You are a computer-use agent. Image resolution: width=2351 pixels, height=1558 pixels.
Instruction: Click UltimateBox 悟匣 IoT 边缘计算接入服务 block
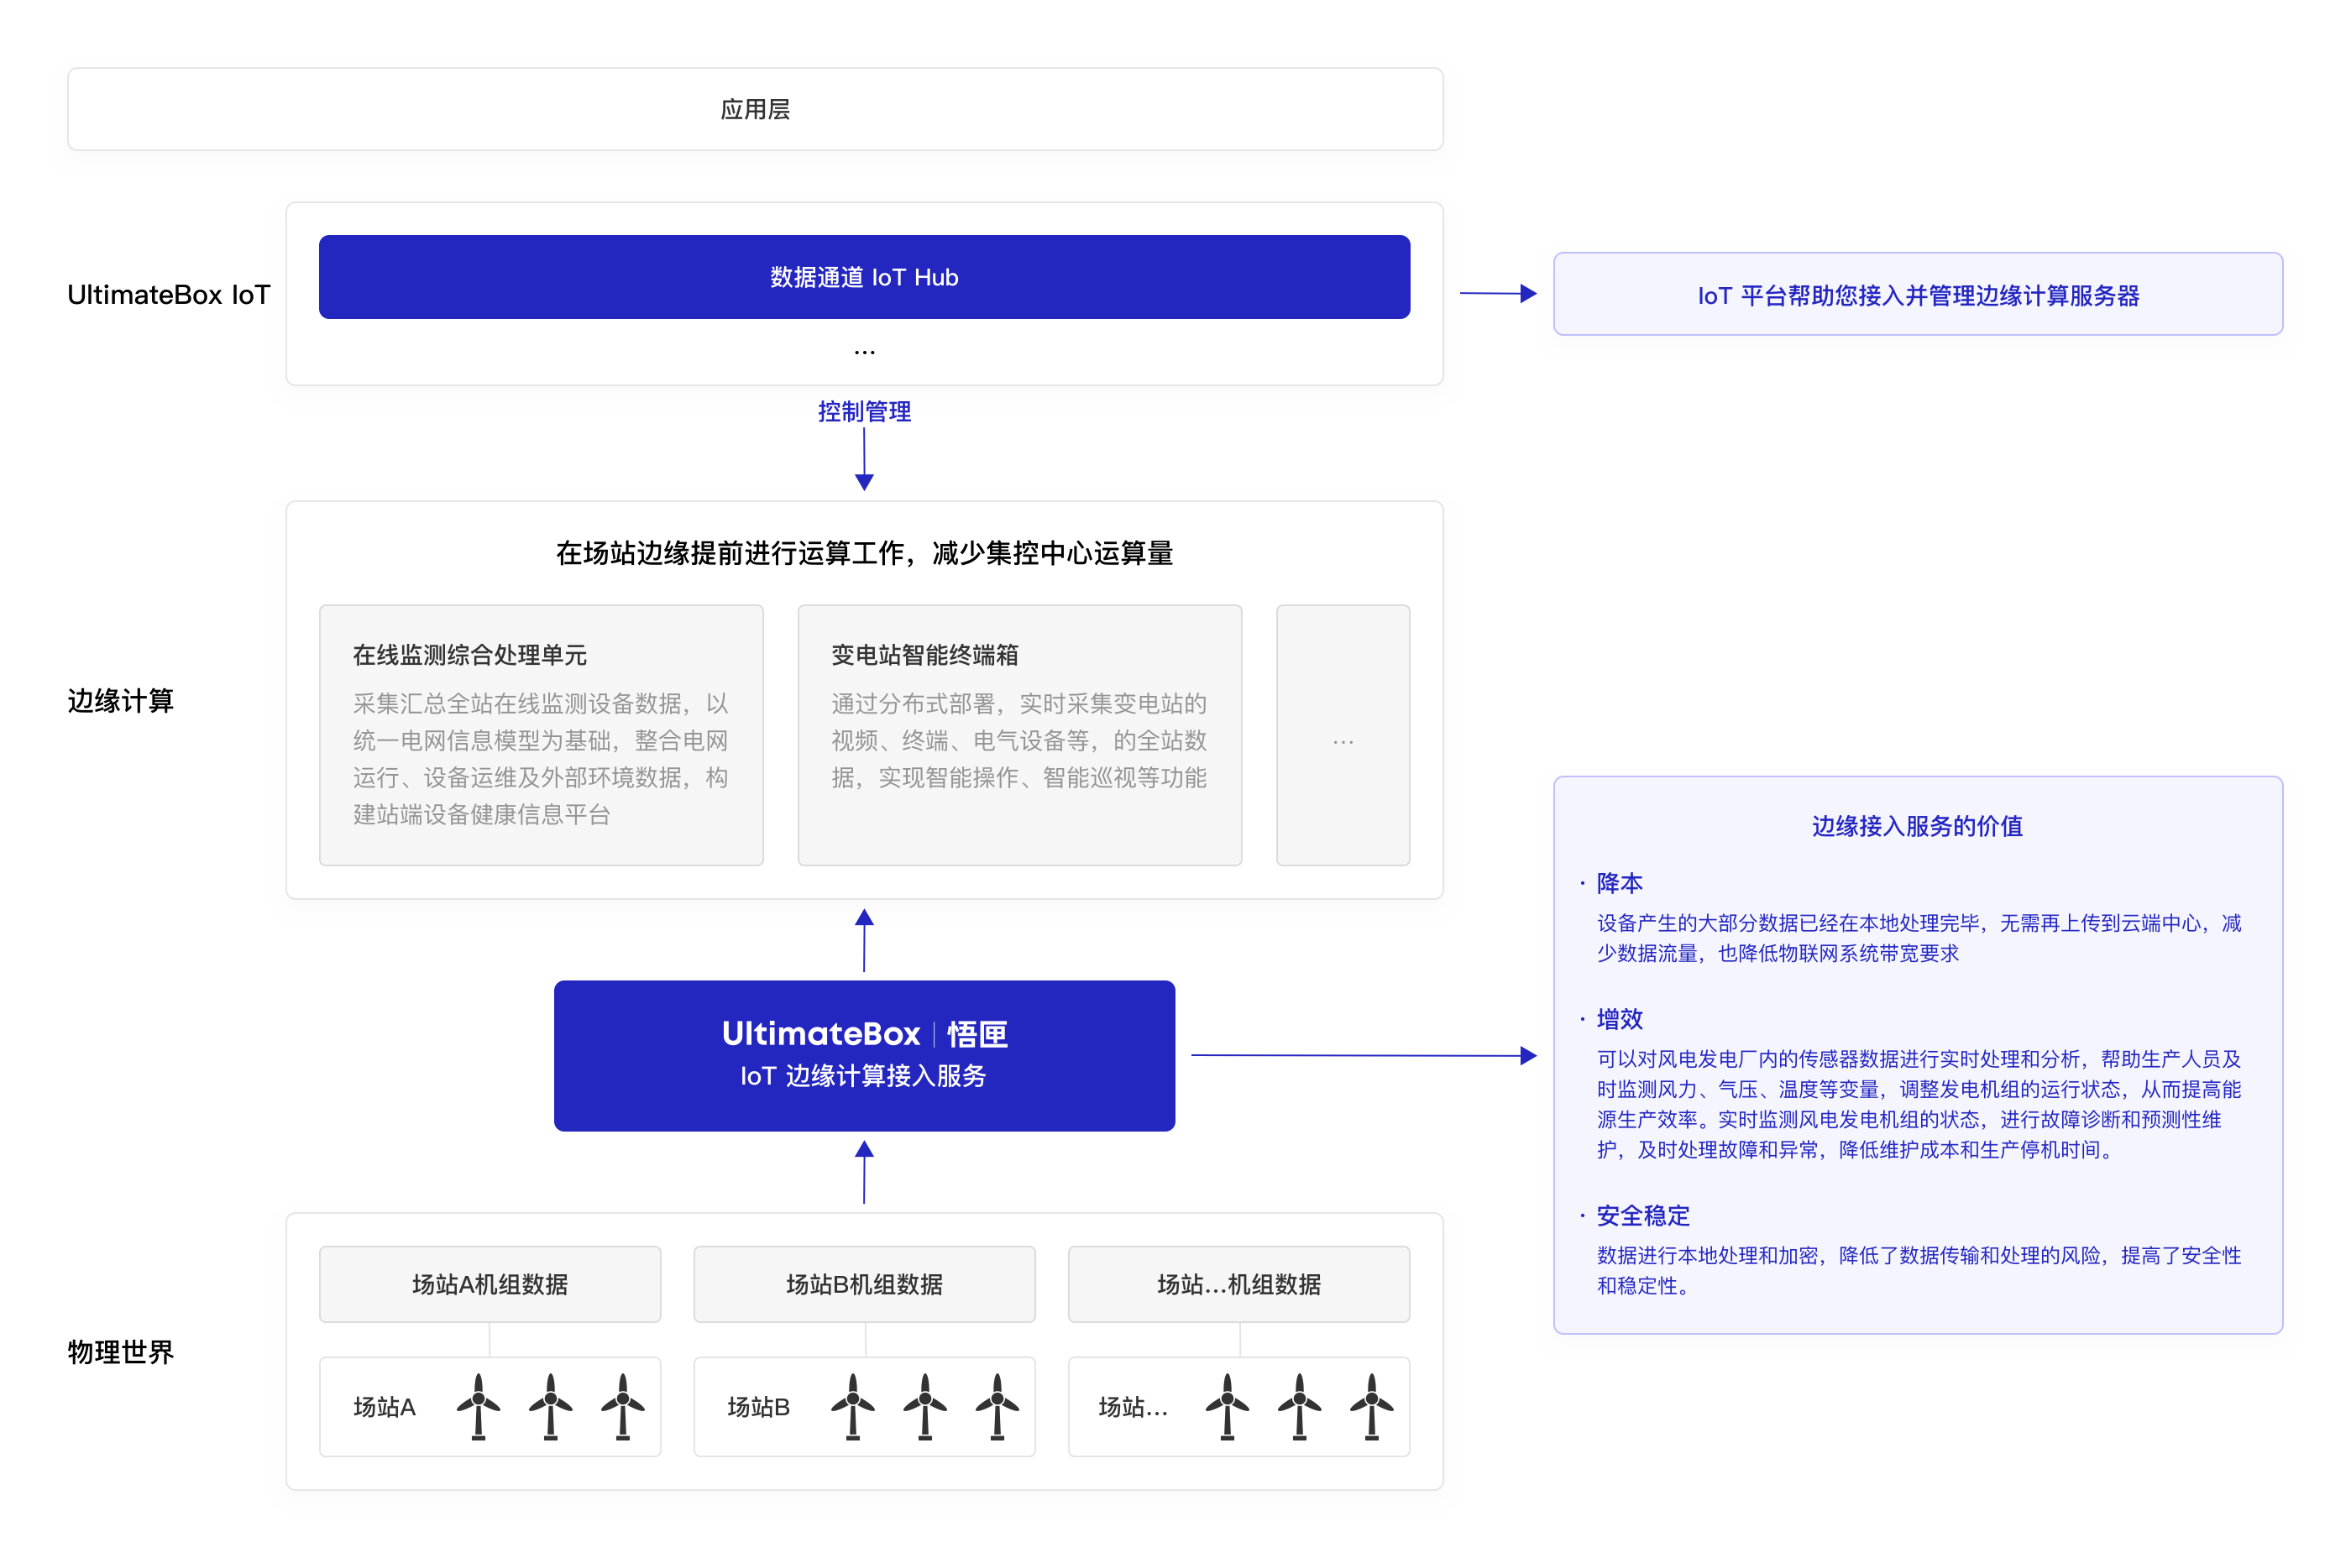pos(863,1055)
